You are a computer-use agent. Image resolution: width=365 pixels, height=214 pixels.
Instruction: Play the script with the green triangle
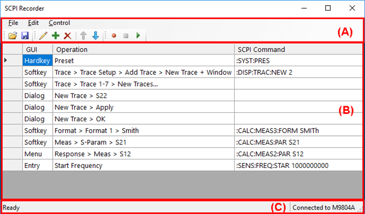(138, 35)
